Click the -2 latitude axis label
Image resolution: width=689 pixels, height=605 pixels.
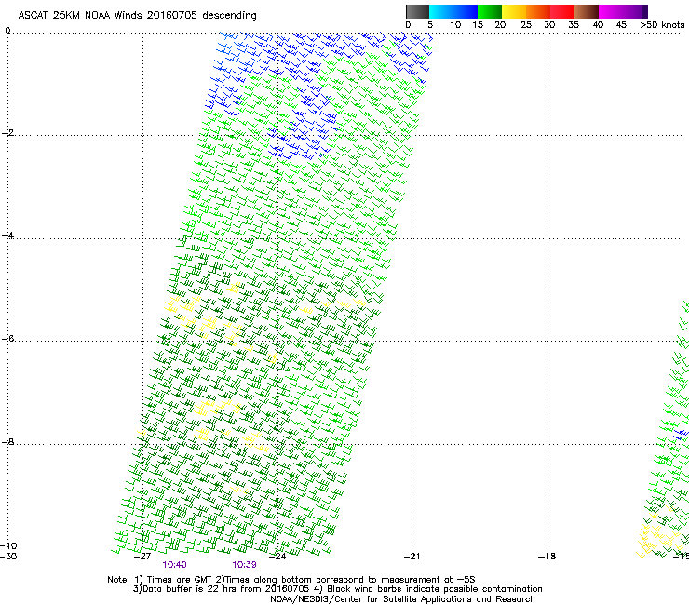tap(7, 133)
